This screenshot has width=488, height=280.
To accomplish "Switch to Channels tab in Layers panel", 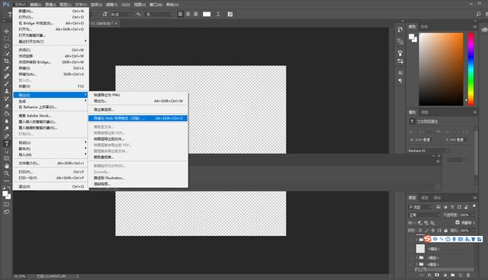I will click(425, 198).
